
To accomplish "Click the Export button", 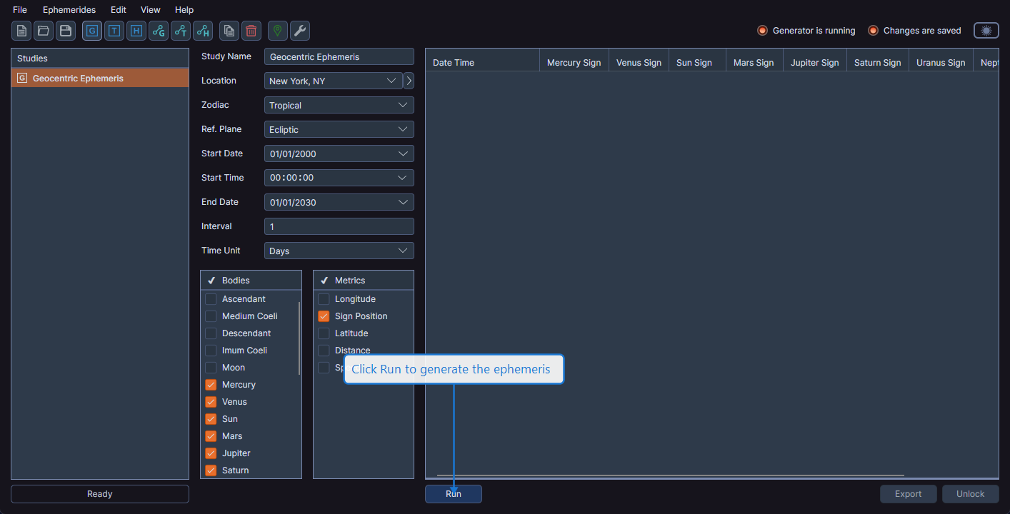I will 908,493.
